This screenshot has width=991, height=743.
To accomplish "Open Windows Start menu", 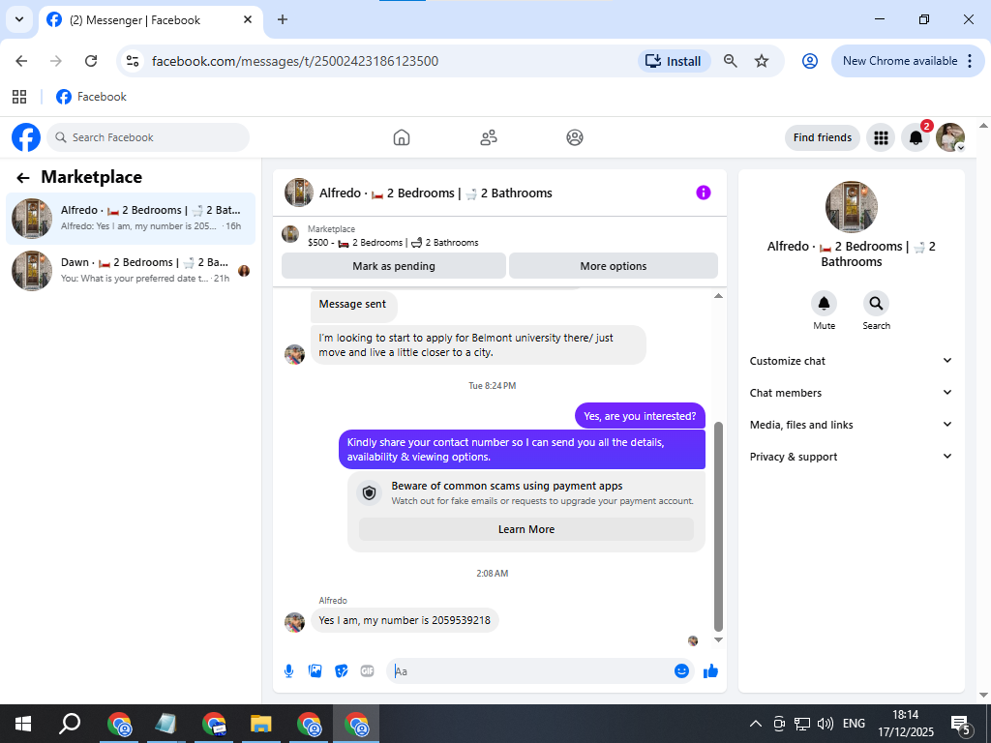I will (x=23, y=724).
